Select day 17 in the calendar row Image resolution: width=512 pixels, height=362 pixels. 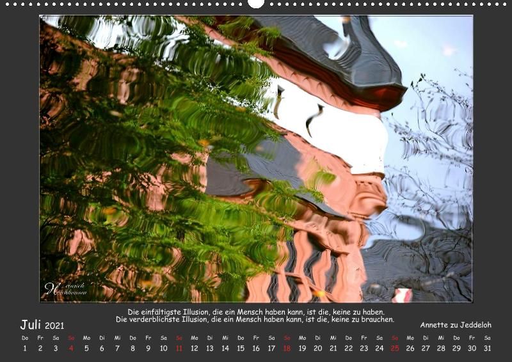pos(271,349)
